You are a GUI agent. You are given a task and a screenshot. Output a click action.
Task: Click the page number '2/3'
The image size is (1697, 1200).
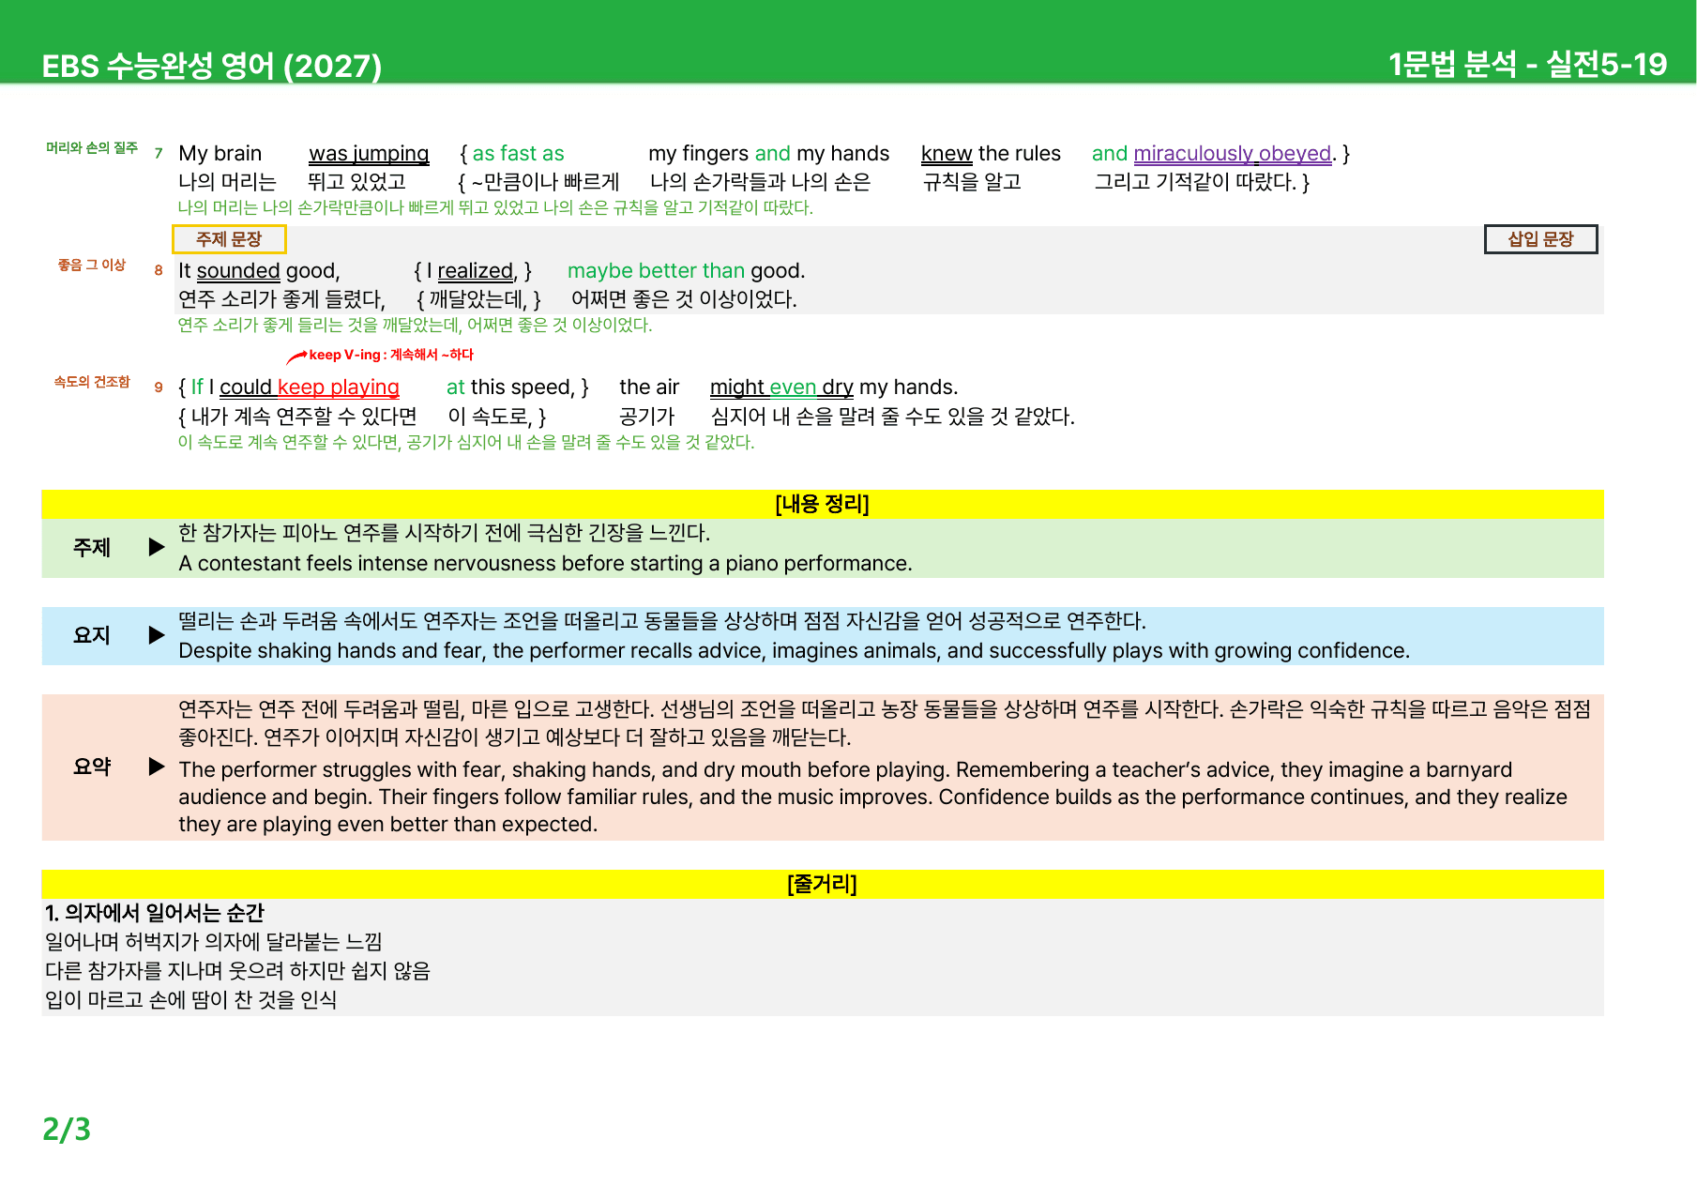pyautogui.click(x=67, y=1129)
